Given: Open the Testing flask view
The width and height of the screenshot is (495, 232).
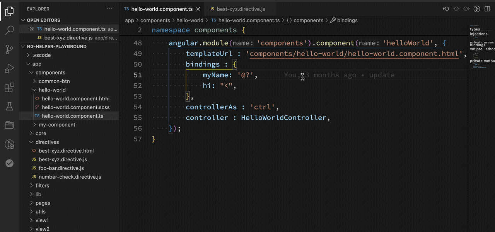Looking at the screenshot, I should [10, 106].
